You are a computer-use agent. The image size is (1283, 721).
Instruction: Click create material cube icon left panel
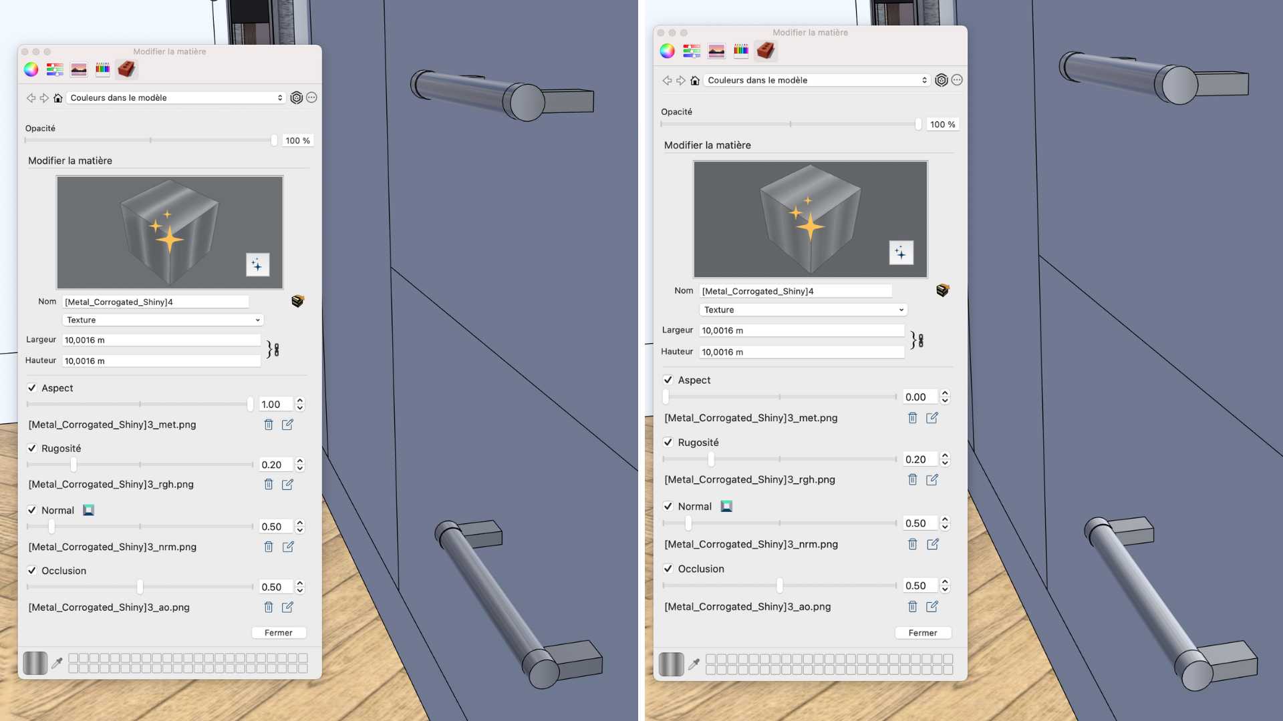click(x=298, y=301)
